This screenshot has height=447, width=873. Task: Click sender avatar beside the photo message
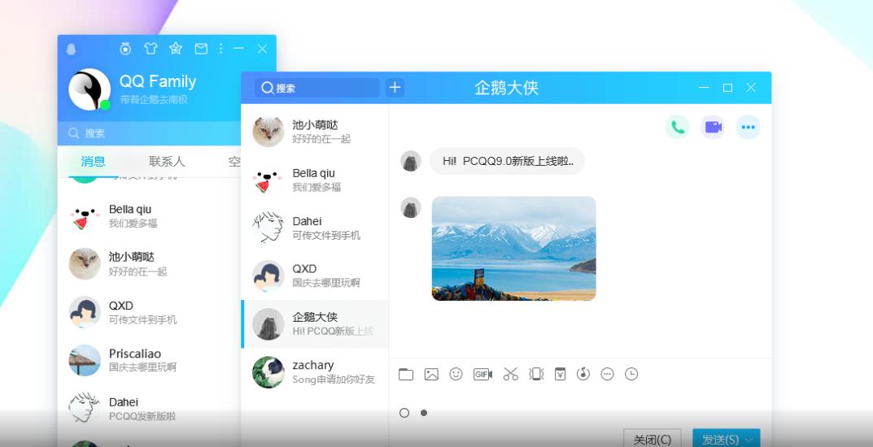[411, 207]
